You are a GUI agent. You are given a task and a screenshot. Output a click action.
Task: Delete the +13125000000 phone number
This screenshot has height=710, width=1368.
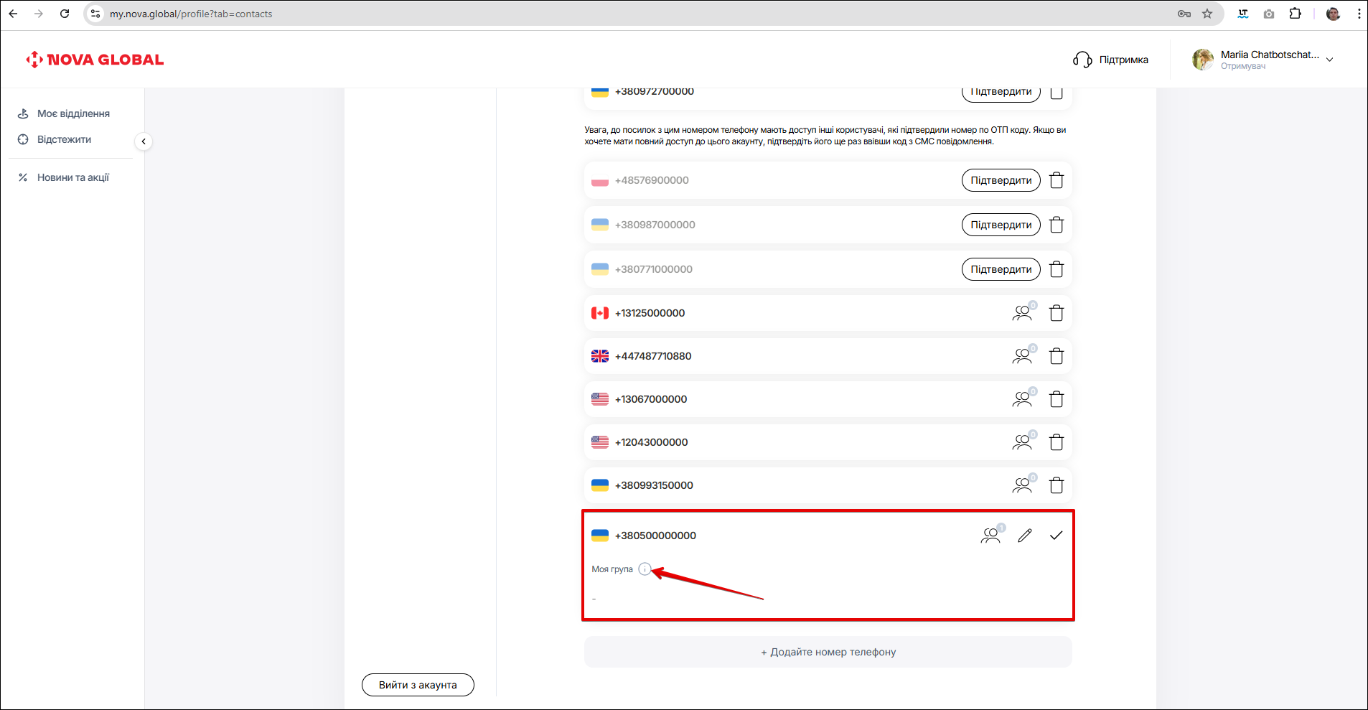coord(1057,313)
